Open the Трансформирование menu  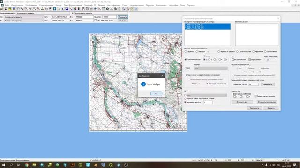tap(73, 5)
